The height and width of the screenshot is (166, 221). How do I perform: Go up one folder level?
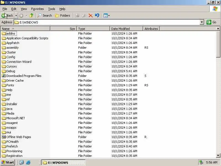point(31,15)
